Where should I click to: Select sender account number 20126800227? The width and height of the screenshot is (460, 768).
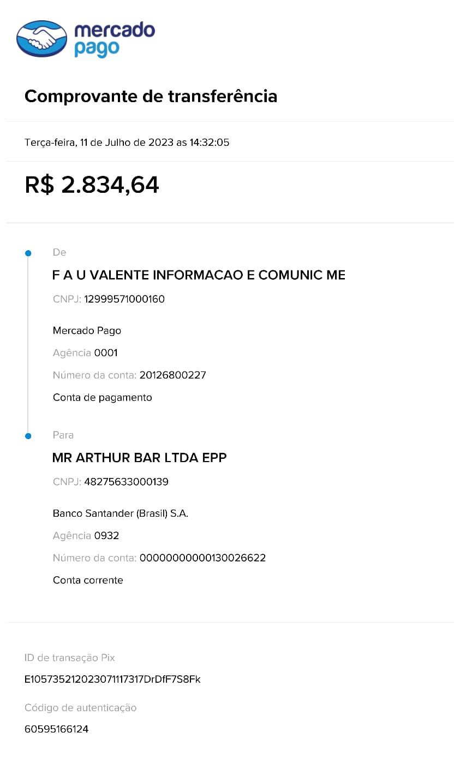(173, 375)
